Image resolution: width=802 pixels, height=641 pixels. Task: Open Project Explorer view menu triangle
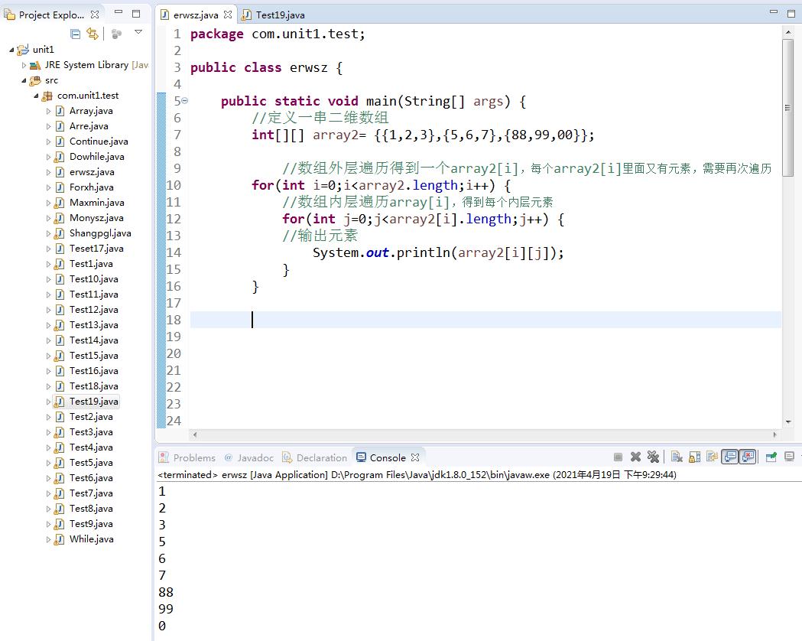[x=138, y=31]
